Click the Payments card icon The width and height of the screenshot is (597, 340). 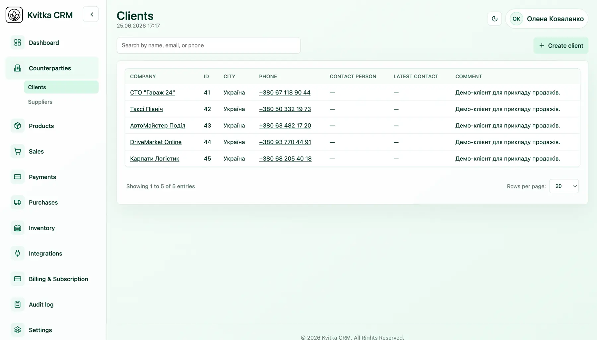pos(18,177)
